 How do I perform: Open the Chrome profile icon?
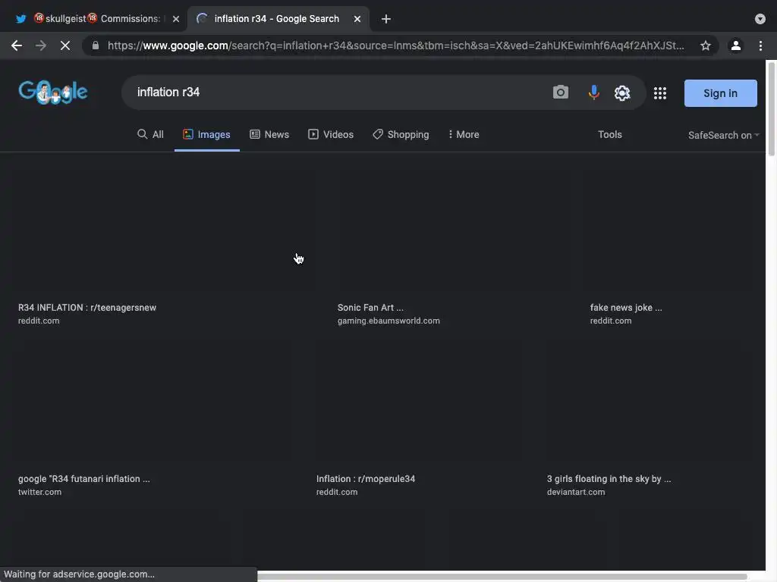coord(736,45)
